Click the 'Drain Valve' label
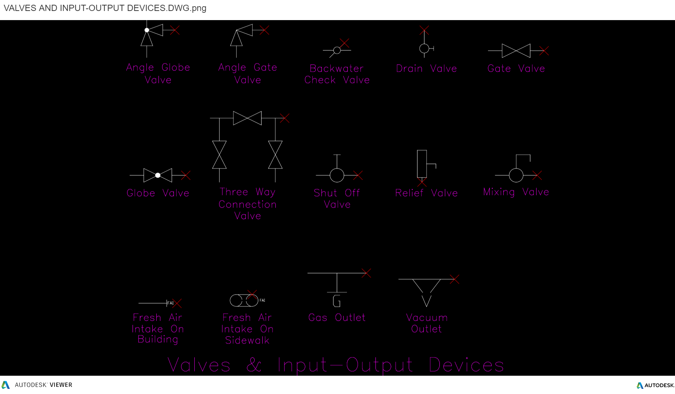 pos(427,68)
